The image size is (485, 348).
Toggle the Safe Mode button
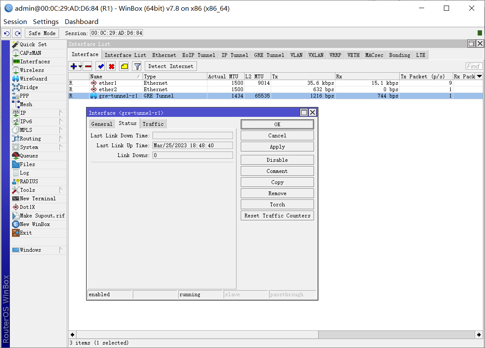tap(42, 33)
